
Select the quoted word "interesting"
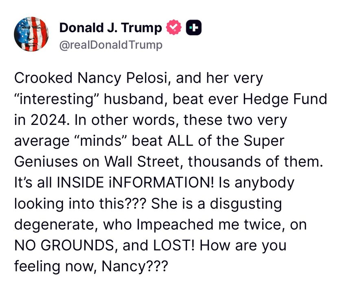[57, 99]
